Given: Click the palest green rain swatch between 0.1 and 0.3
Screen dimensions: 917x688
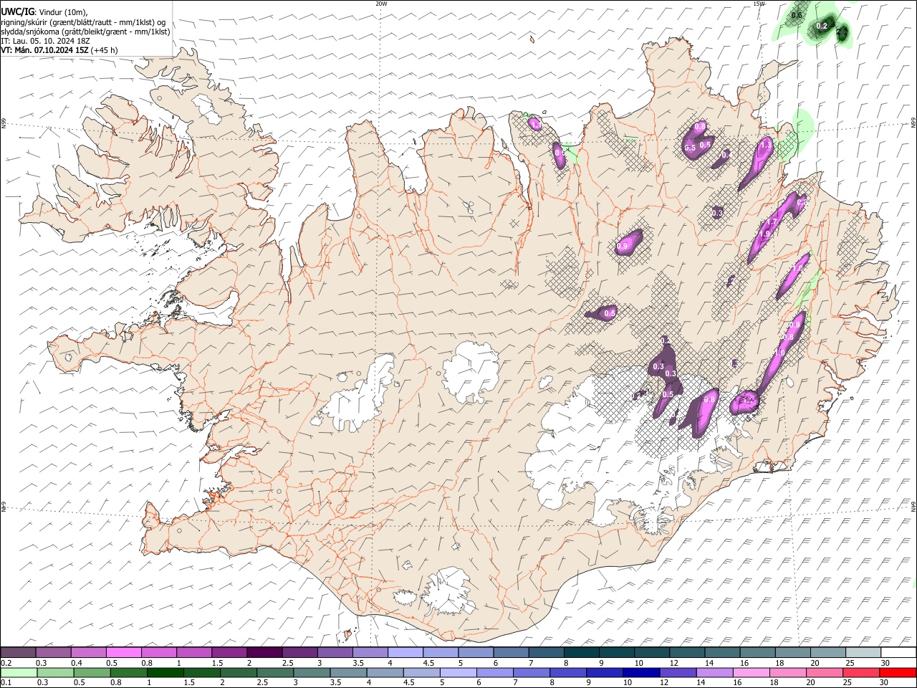Looking at the screenshot, I should point(19,672).
